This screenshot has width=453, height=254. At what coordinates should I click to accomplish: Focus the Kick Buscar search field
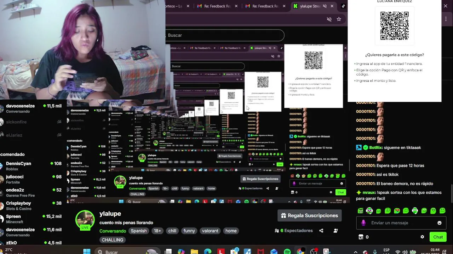(225, 35)
